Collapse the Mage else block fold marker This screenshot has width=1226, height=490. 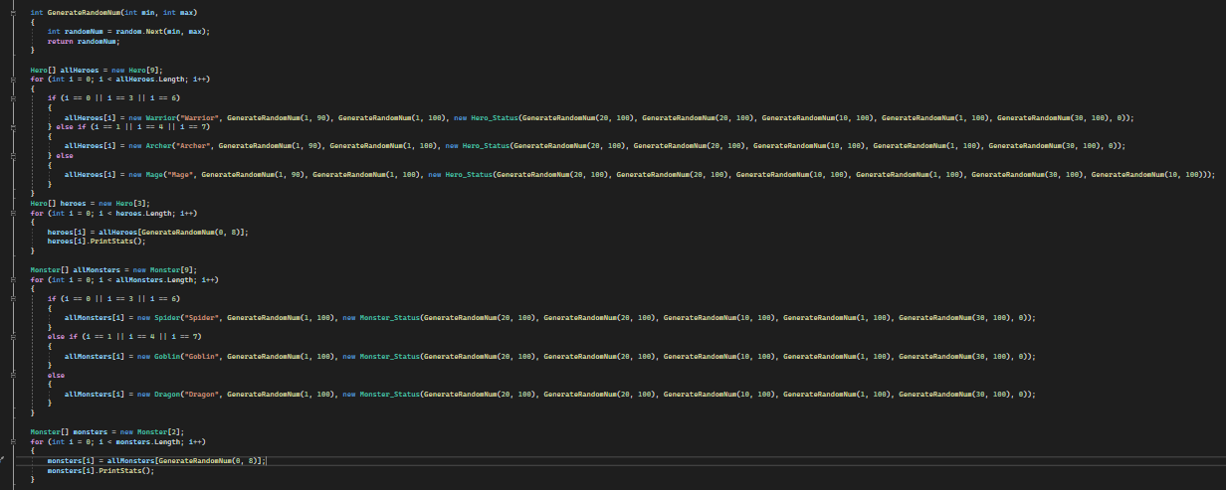tap(14, 155)
